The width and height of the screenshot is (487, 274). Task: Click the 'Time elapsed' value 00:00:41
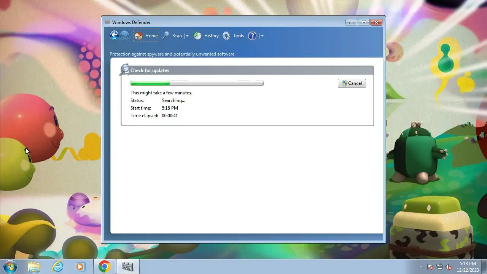[170, 116]
